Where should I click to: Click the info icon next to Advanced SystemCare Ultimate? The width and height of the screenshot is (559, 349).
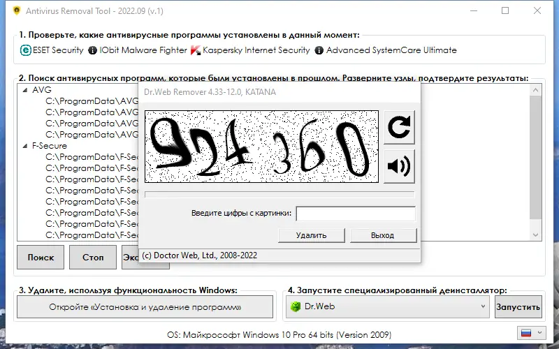pyautogui.click(x=319, y=50)
